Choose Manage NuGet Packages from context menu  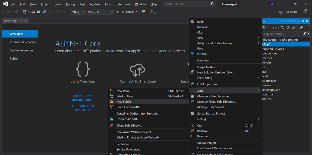(x=214, y=96)
